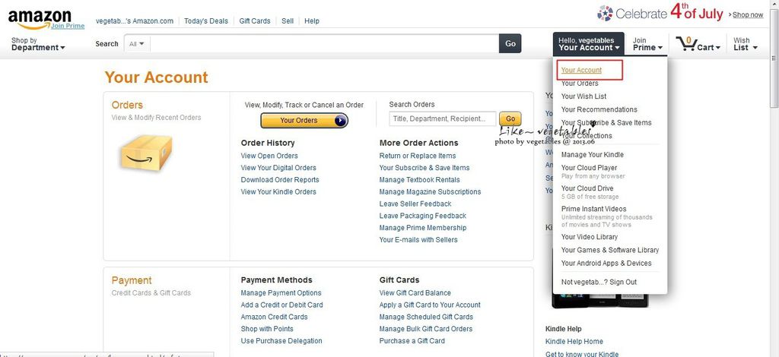
Task: Click View Your Kindle Orders link
Action: click(x=278, y=192)
